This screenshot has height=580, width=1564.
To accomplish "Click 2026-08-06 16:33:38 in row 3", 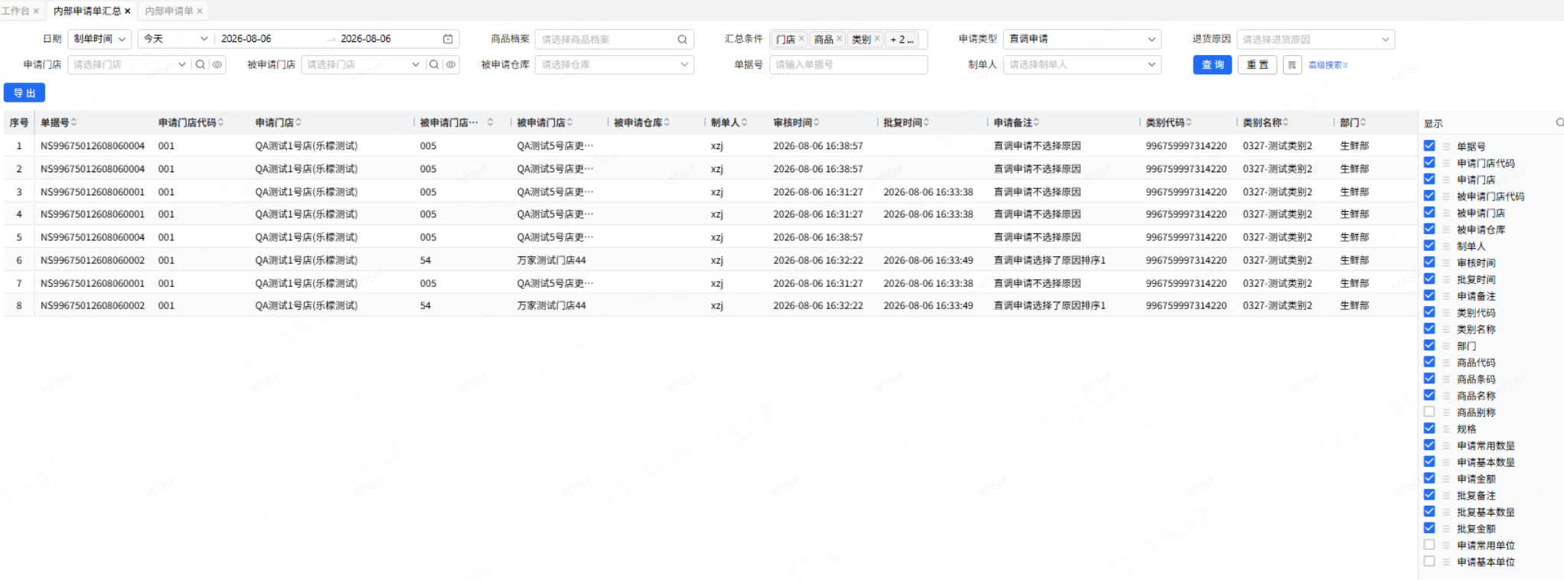I will click(928, 192).
